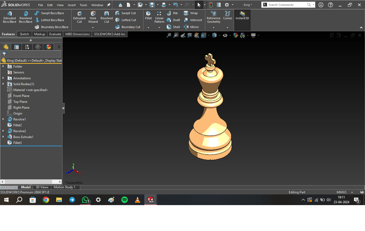The height and width of the screenshot is (231, 365).
Task: Use the Wrap tool
Action: click(191, 13)
